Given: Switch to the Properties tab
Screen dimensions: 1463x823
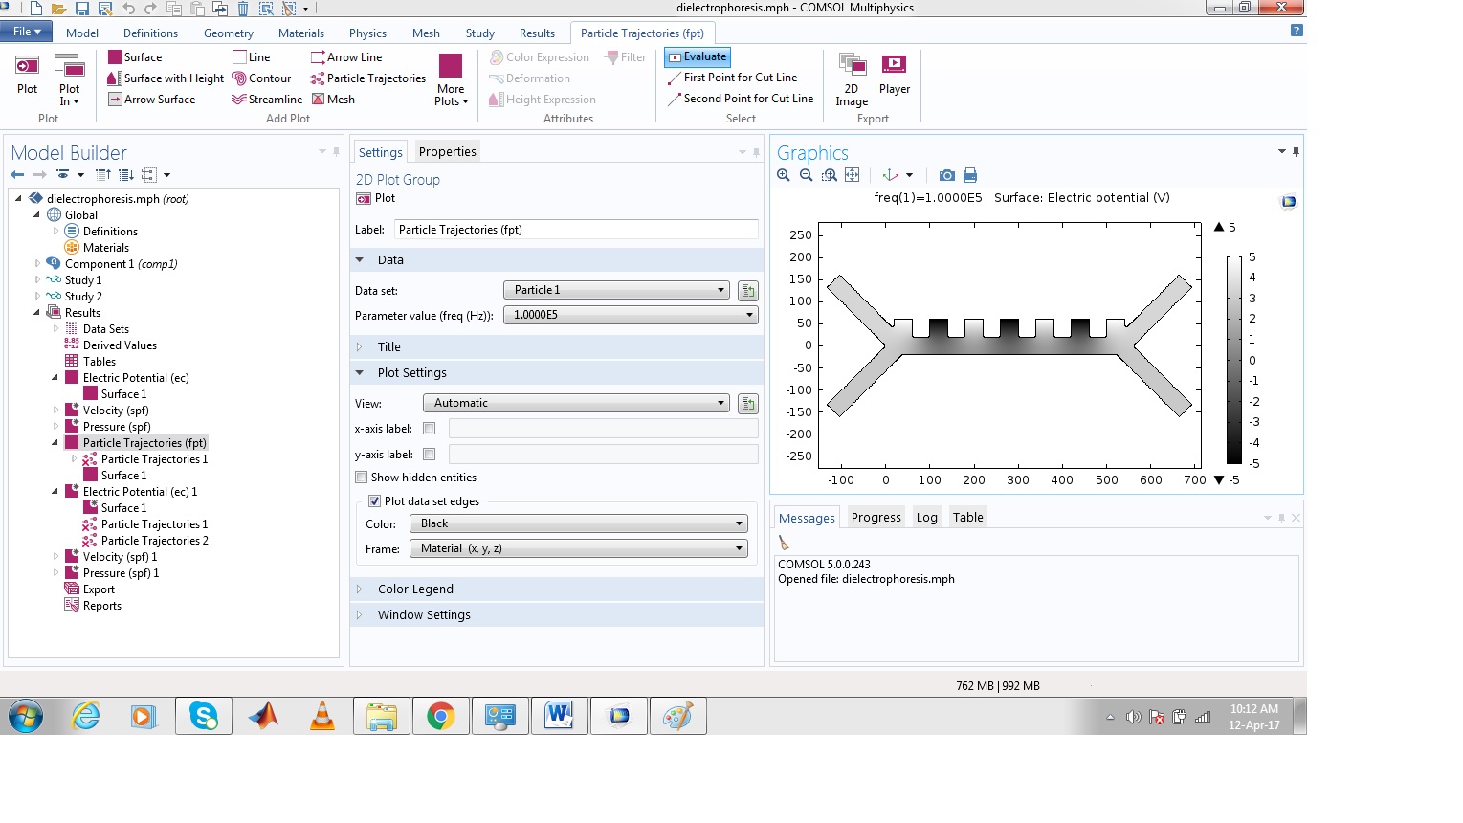Looking at the screenshot, I should 447,152.
